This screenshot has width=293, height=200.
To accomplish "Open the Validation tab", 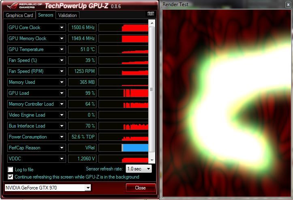I will coord(67,15).
